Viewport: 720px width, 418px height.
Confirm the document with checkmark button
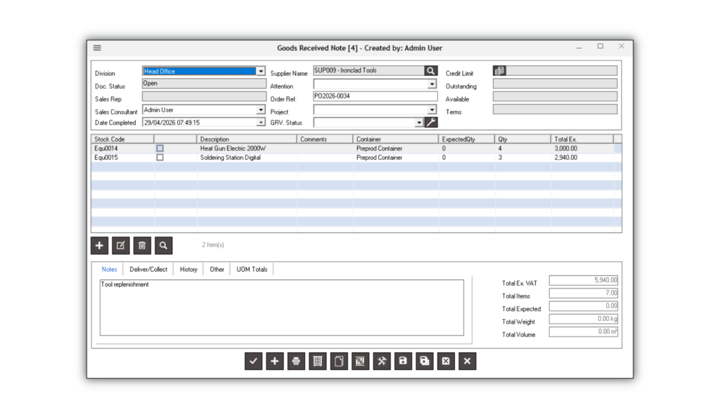tap(253, 361)
